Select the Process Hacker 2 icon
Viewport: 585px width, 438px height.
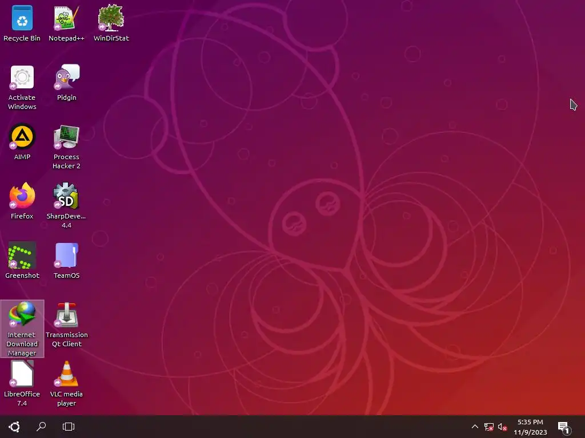(x=66, y=147)
